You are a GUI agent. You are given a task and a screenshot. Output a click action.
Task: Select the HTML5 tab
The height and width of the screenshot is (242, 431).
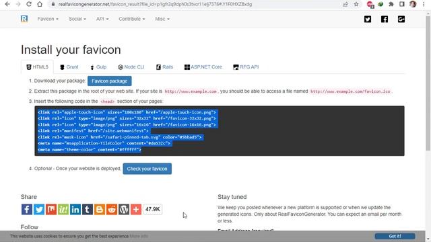click(38, 67)
